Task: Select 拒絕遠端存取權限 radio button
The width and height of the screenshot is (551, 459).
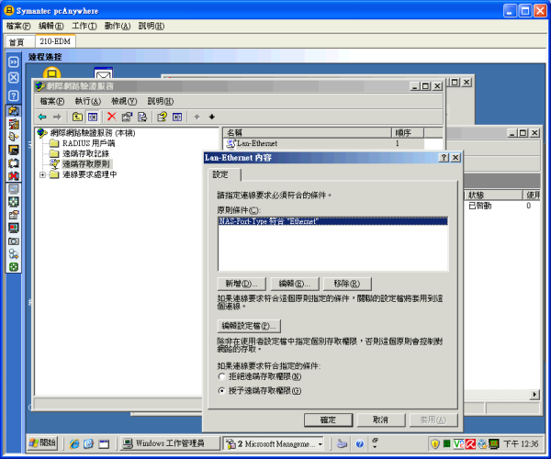Action: (222, 376)
